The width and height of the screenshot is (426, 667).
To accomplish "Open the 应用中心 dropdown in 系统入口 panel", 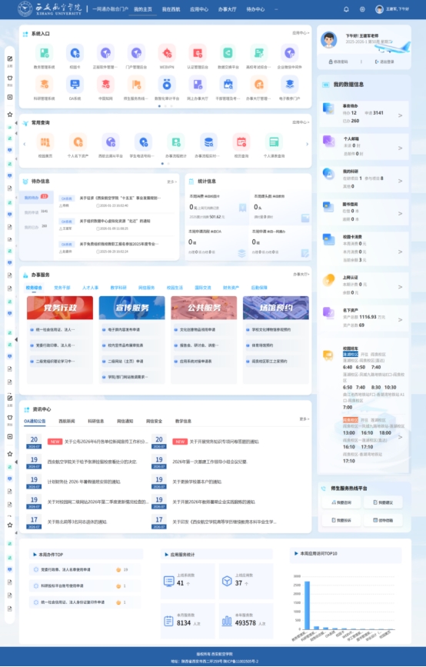I will (x=301, y=33).
